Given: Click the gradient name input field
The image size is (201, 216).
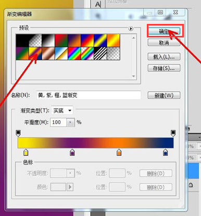Looking at the screenshot, I should tap(89, 95).
